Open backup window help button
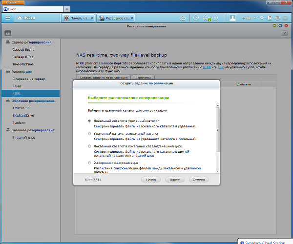The image size is (293, 244). point(285,33)
